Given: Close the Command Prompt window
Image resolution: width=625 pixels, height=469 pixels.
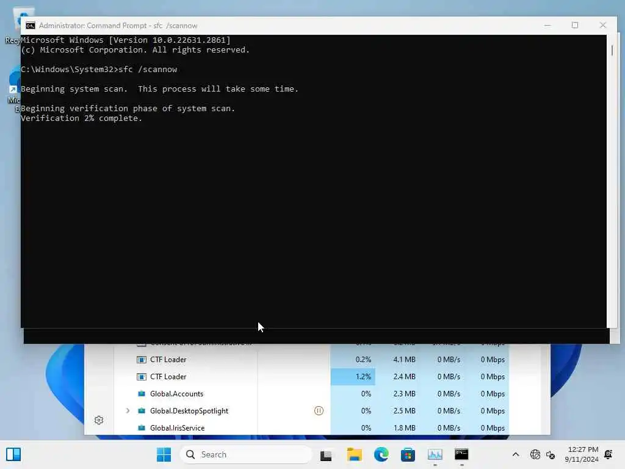Looking at the screenshot, I should pyautogui.click(x=602, y=26).
